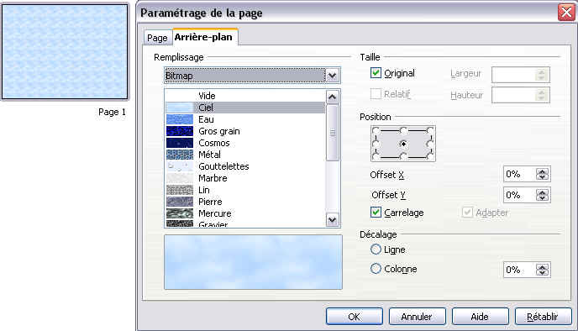
Task: Select the Pierre bitmap texture
Action: (244, 202)
